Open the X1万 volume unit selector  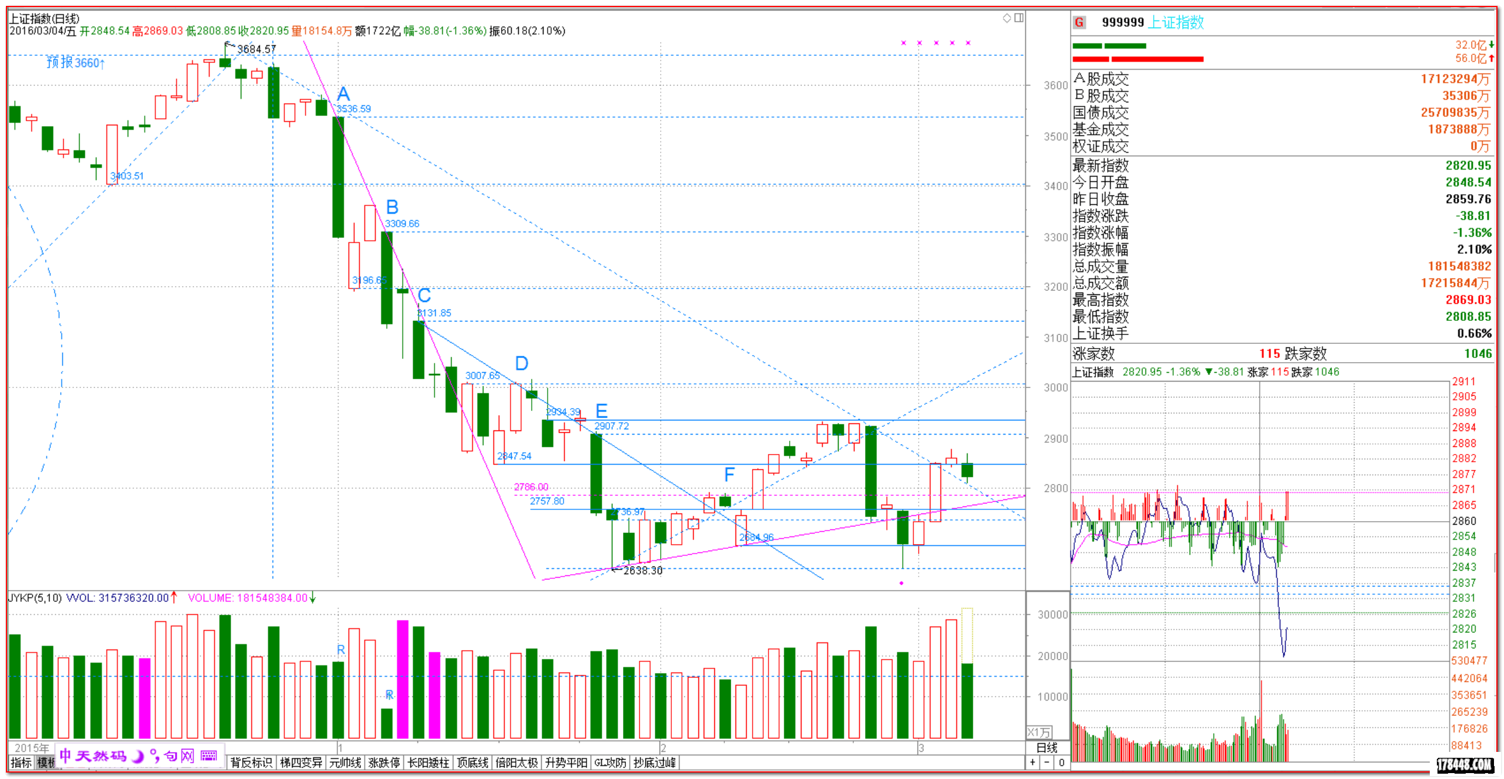tap(1039, 732)
